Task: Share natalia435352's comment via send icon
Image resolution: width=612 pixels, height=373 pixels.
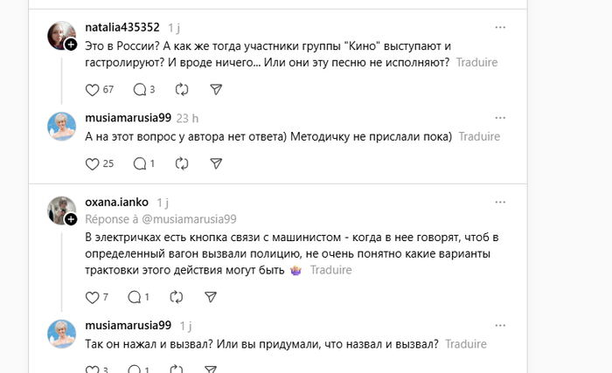Action: 216,89
